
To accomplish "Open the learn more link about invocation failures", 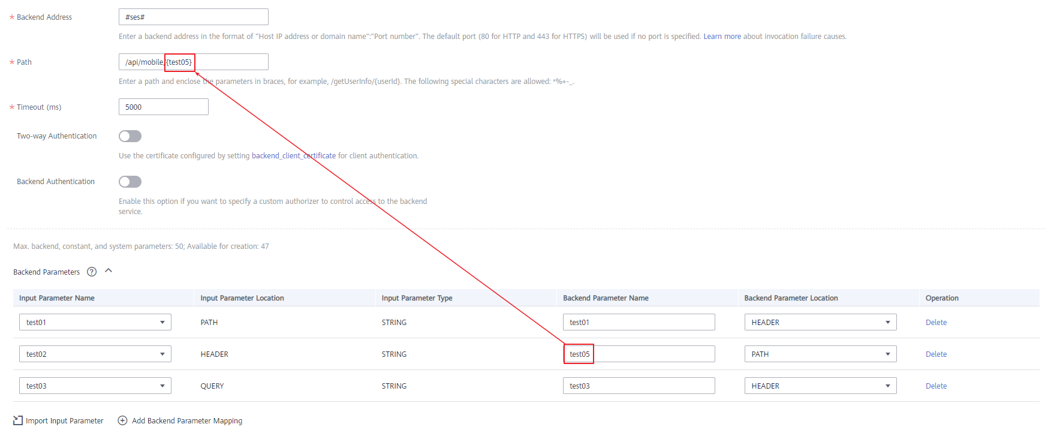I will click(x=722, y=37).
